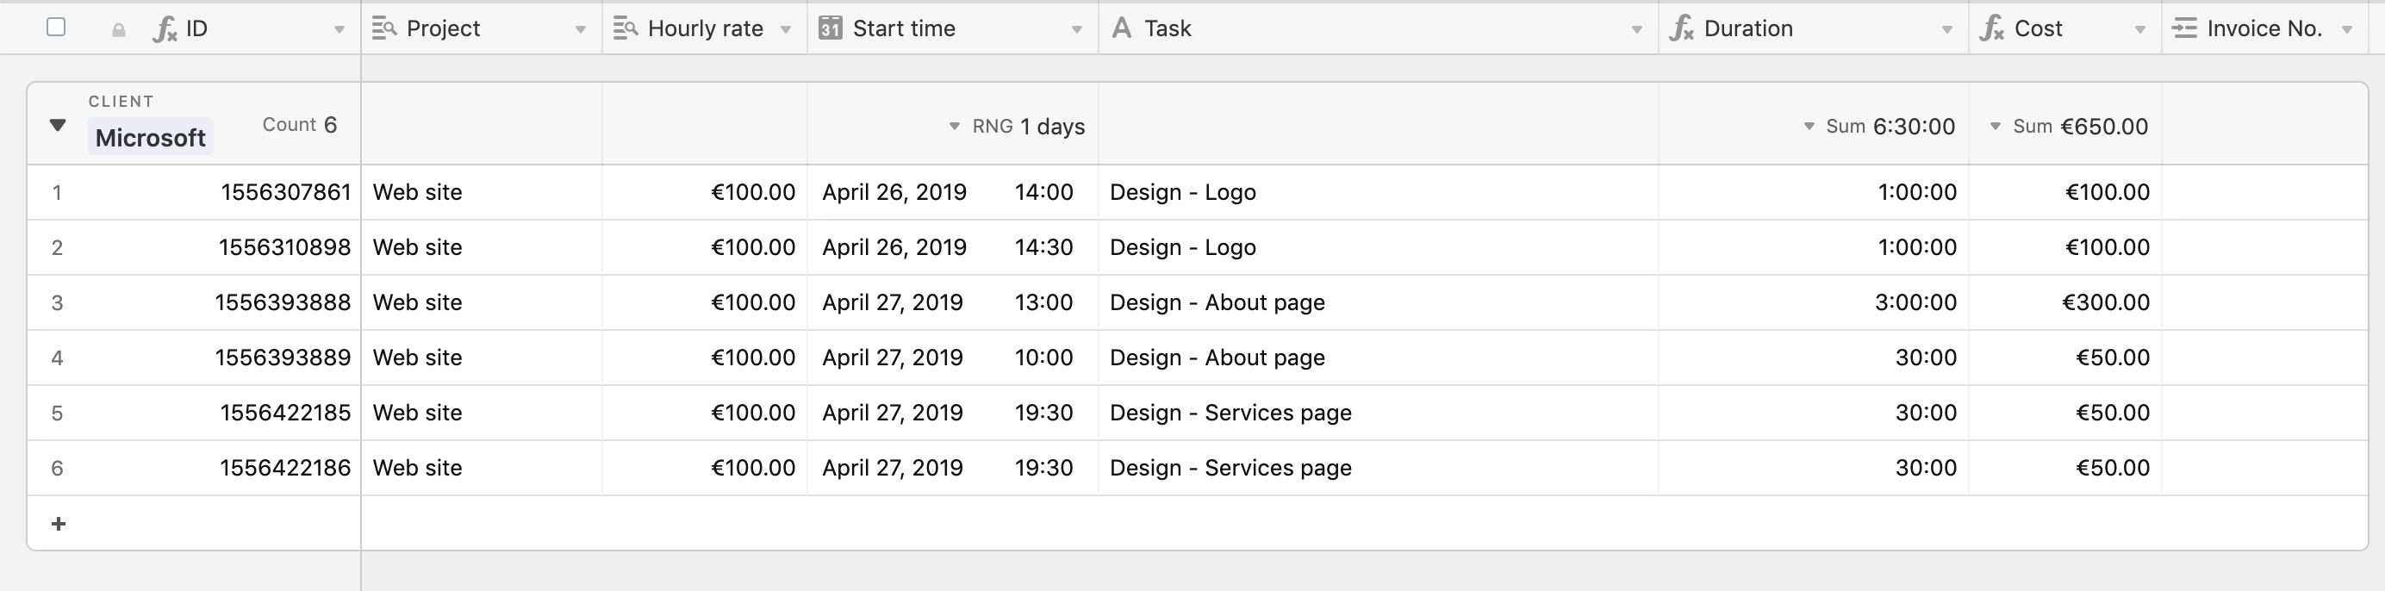Select the 14:30 start time cell
The width and height of the screenshot is (2385, 591).
coord(953,247)
